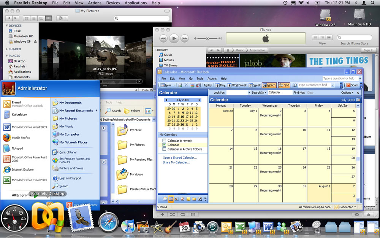380x238 pixels.
Task: Click Outlook Address Book icon
Action: tap(295, 85)
